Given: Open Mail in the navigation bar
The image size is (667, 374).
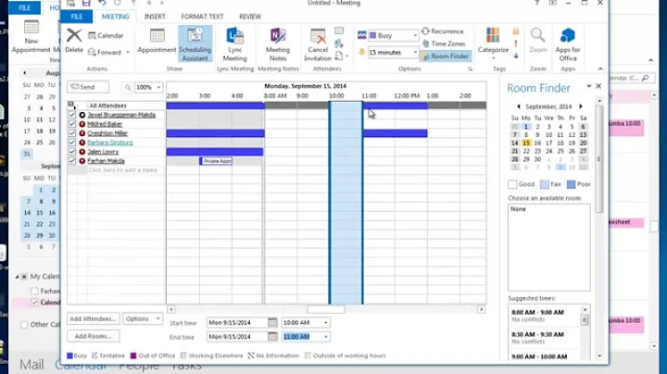Looking at the screenshot, I should coord(31,365).
